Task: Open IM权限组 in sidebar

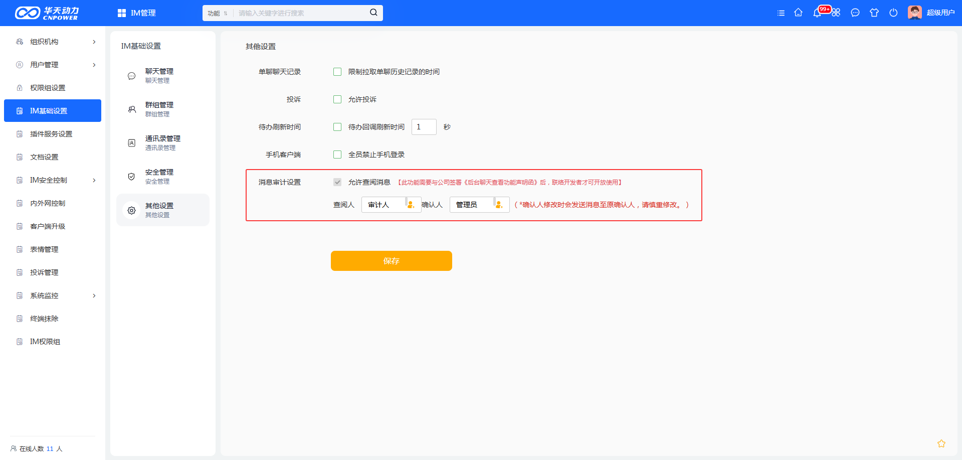Action: [x=53, y=342]
